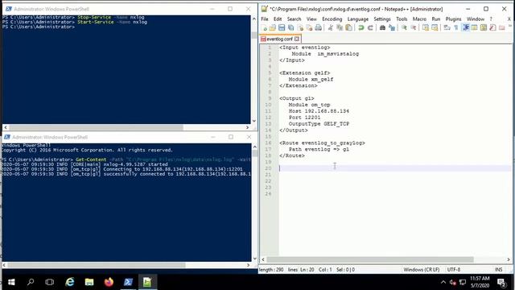This screenshot has width=515, height=290.
Task: Click 'Windows (CR LF)' in status bar
Action: click(421, 270)
